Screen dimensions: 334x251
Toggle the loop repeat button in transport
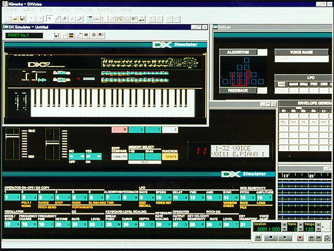pos(327,237)
